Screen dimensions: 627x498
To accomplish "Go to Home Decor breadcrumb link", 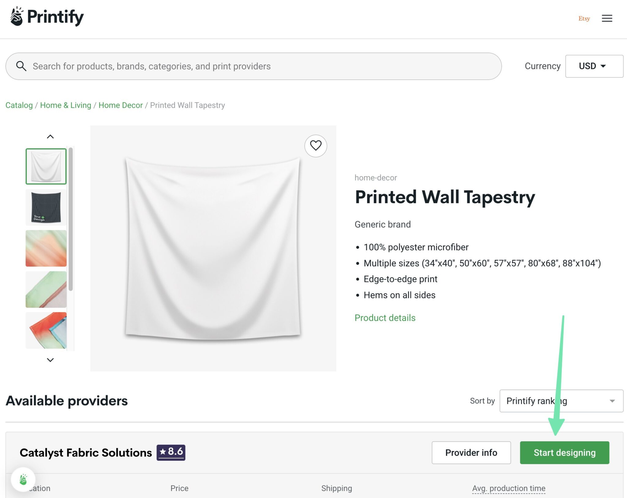I will [121, 105].
